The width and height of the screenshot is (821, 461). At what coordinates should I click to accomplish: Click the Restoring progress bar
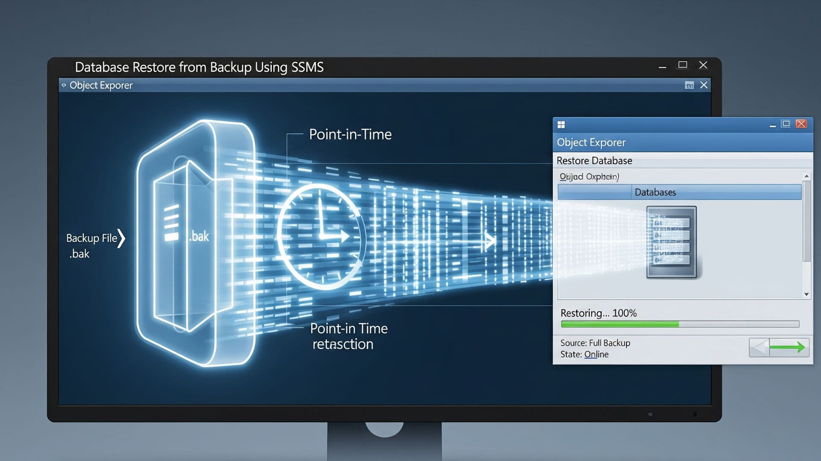[x=679, y=324]
